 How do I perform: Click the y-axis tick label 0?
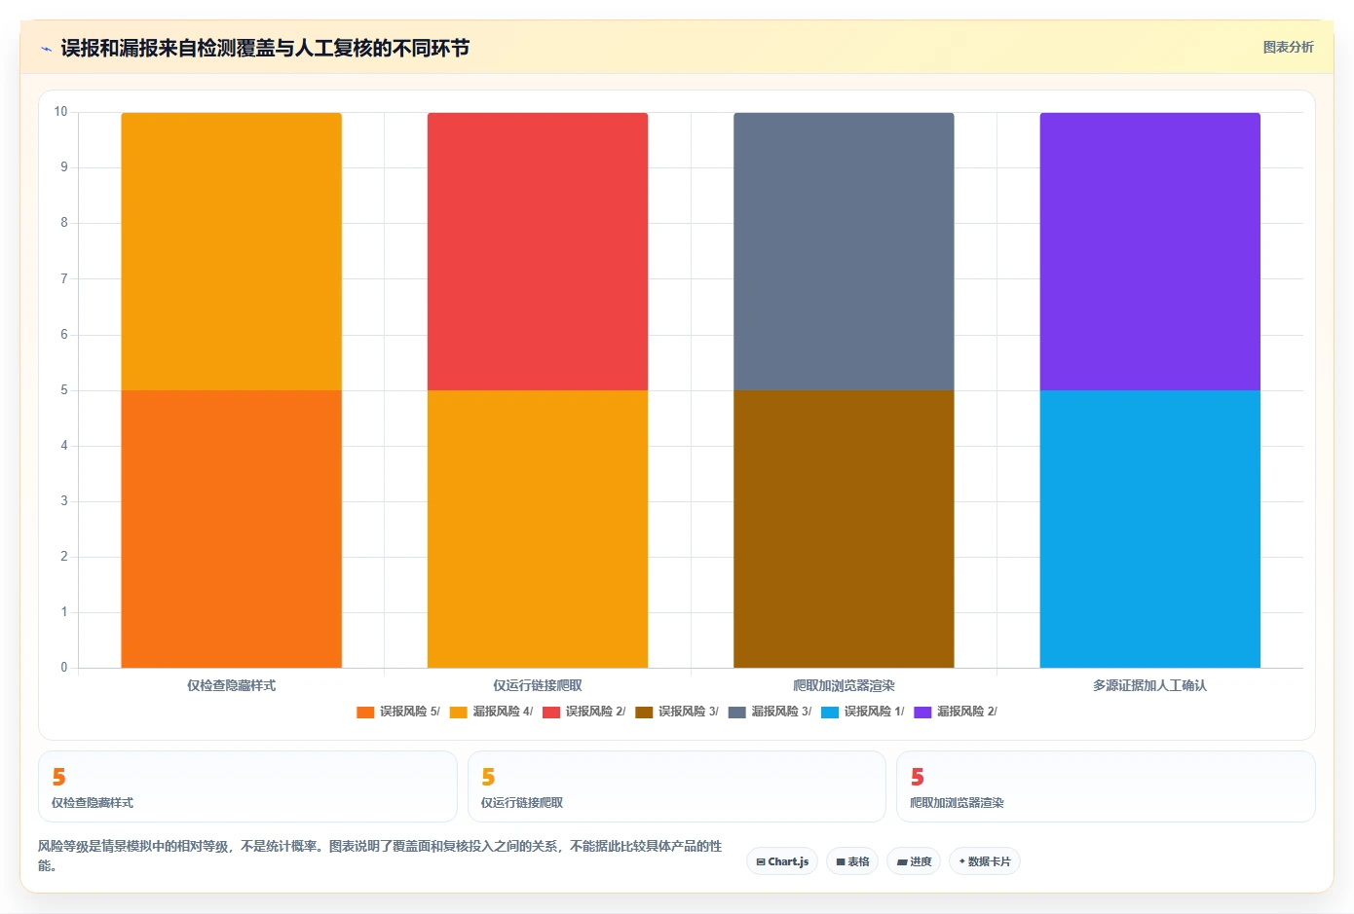tap(64, 668)
